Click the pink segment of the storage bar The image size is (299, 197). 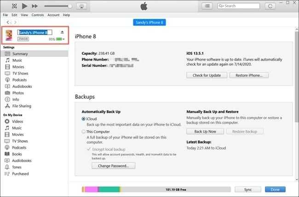point(91,189)
